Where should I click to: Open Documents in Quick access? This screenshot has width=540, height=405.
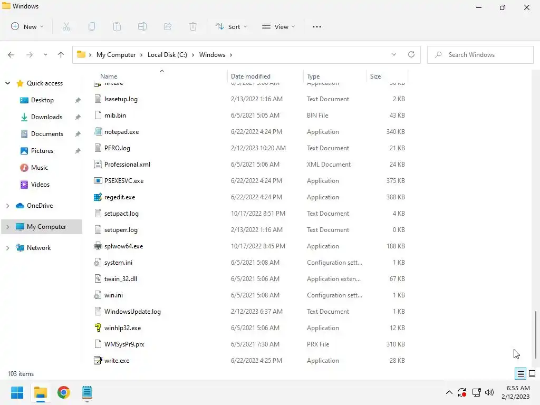pyautogui.click(x=47, y=133)
